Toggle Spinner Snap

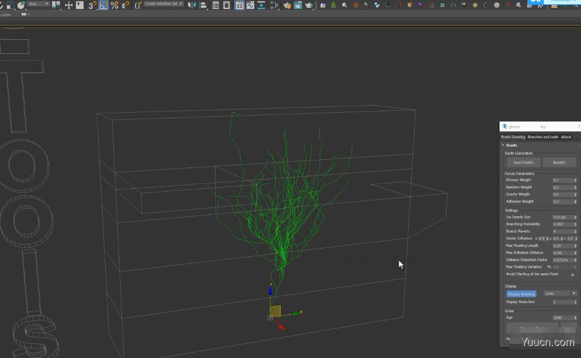125,5
